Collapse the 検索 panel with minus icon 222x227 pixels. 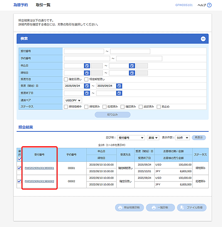point(203,39)
